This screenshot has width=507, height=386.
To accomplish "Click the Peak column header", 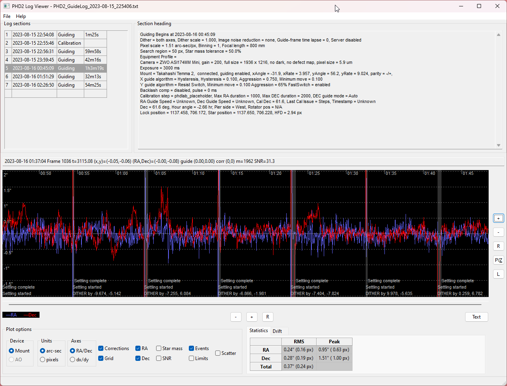I will pos(334,342).
